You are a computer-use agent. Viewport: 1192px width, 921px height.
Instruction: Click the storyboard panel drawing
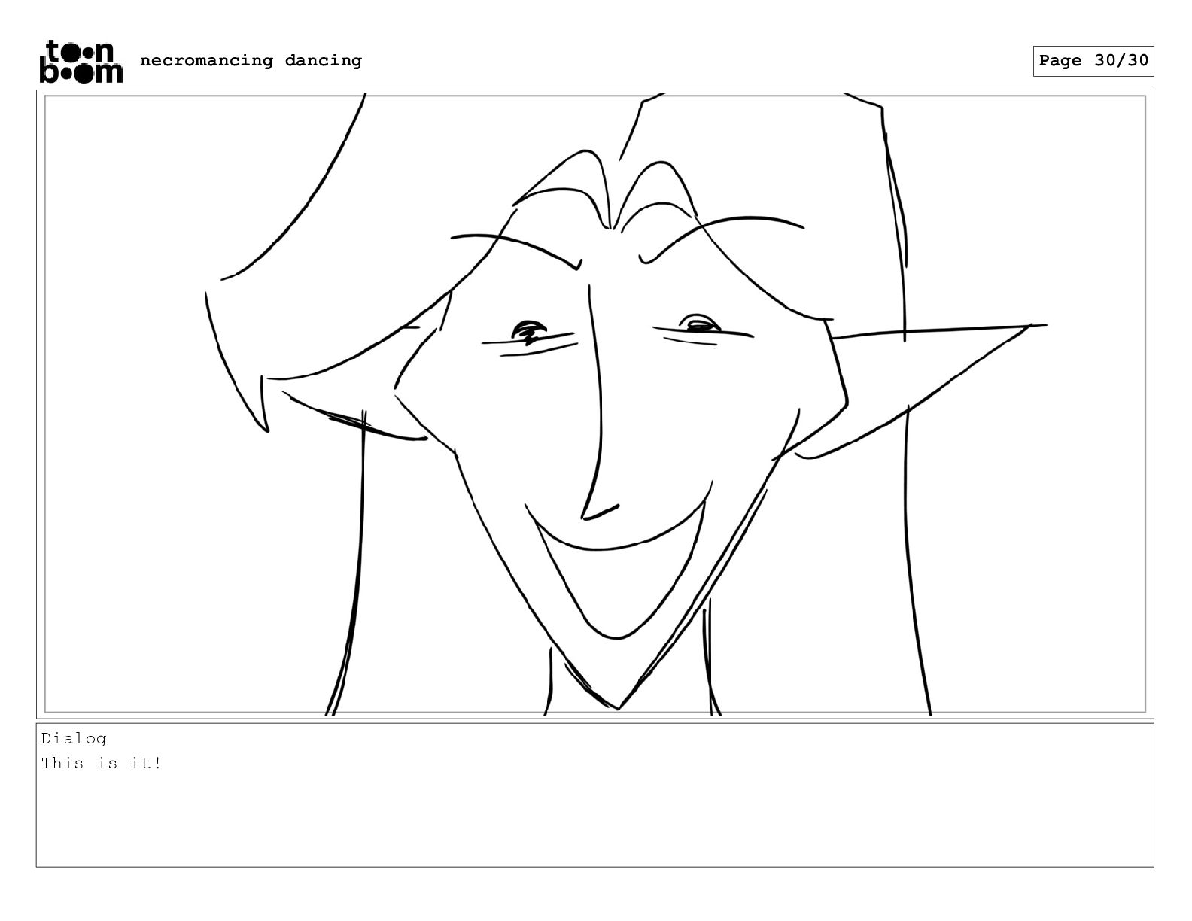(x=594, y=404)
